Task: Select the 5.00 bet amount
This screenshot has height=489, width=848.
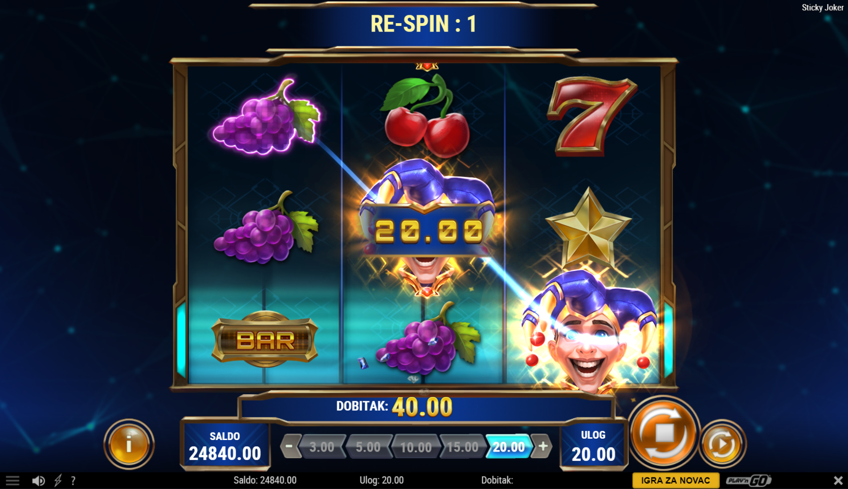Action: point(368,447)
